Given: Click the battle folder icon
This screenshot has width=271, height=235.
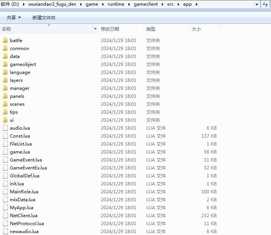Looking at the screenshot, I should point(5,40).
